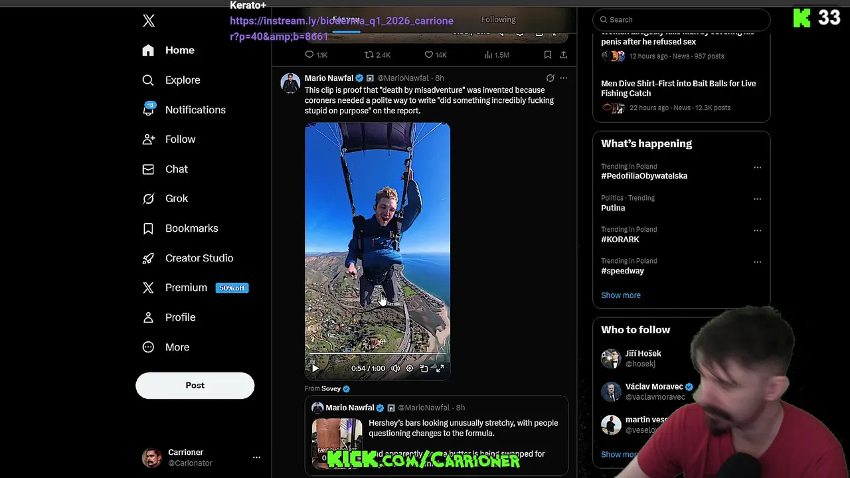Click the 8h timestamp on Mario's skydiving post

point(440,78)
